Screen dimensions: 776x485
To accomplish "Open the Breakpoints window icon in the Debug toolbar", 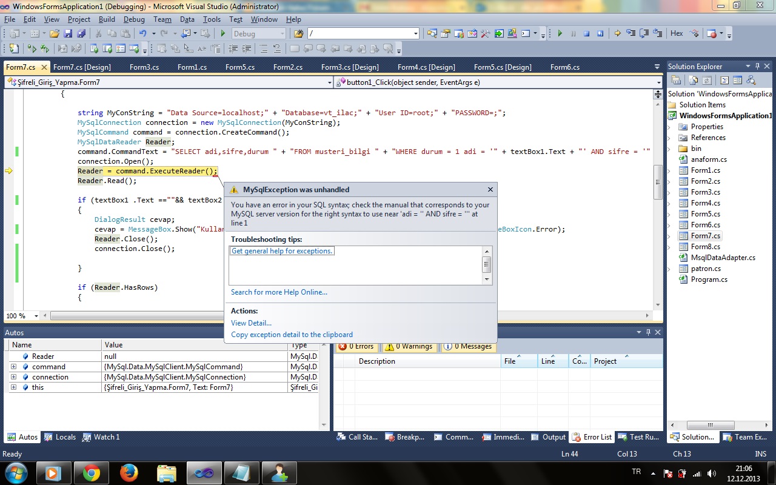I will click(x=712, y=34).
